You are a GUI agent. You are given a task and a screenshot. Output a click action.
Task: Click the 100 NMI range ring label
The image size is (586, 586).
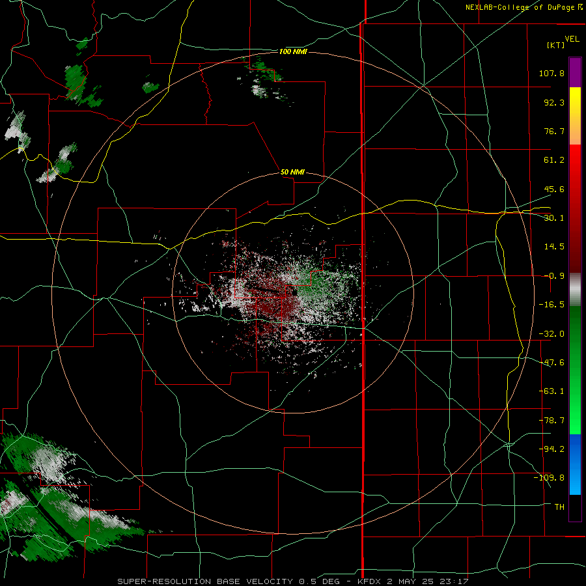pyautogui.click(x=293, y=51)
